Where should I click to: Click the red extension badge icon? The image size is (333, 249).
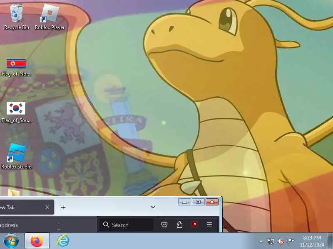tap(194, 225)
